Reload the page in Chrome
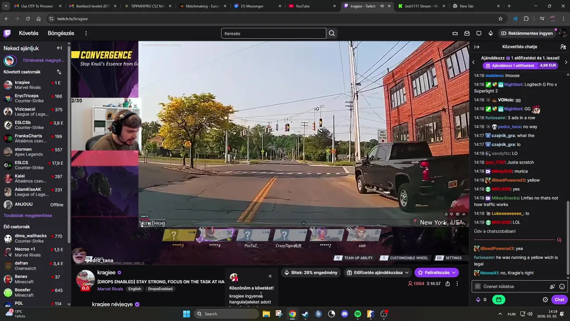This screenshot has width=570, height=321. [28, 19]
